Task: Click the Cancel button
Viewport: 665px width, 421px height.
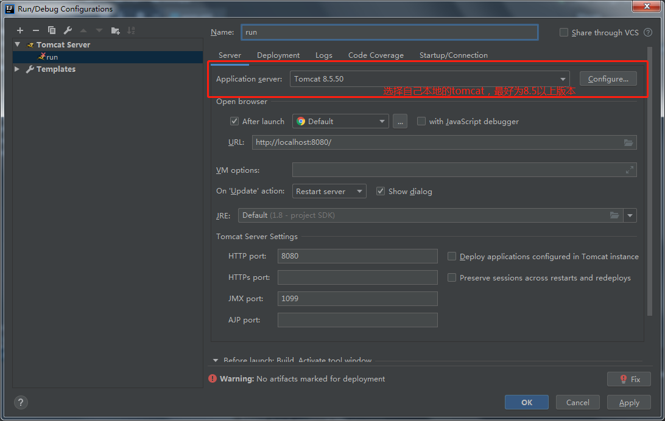Action: pos(578,402)
